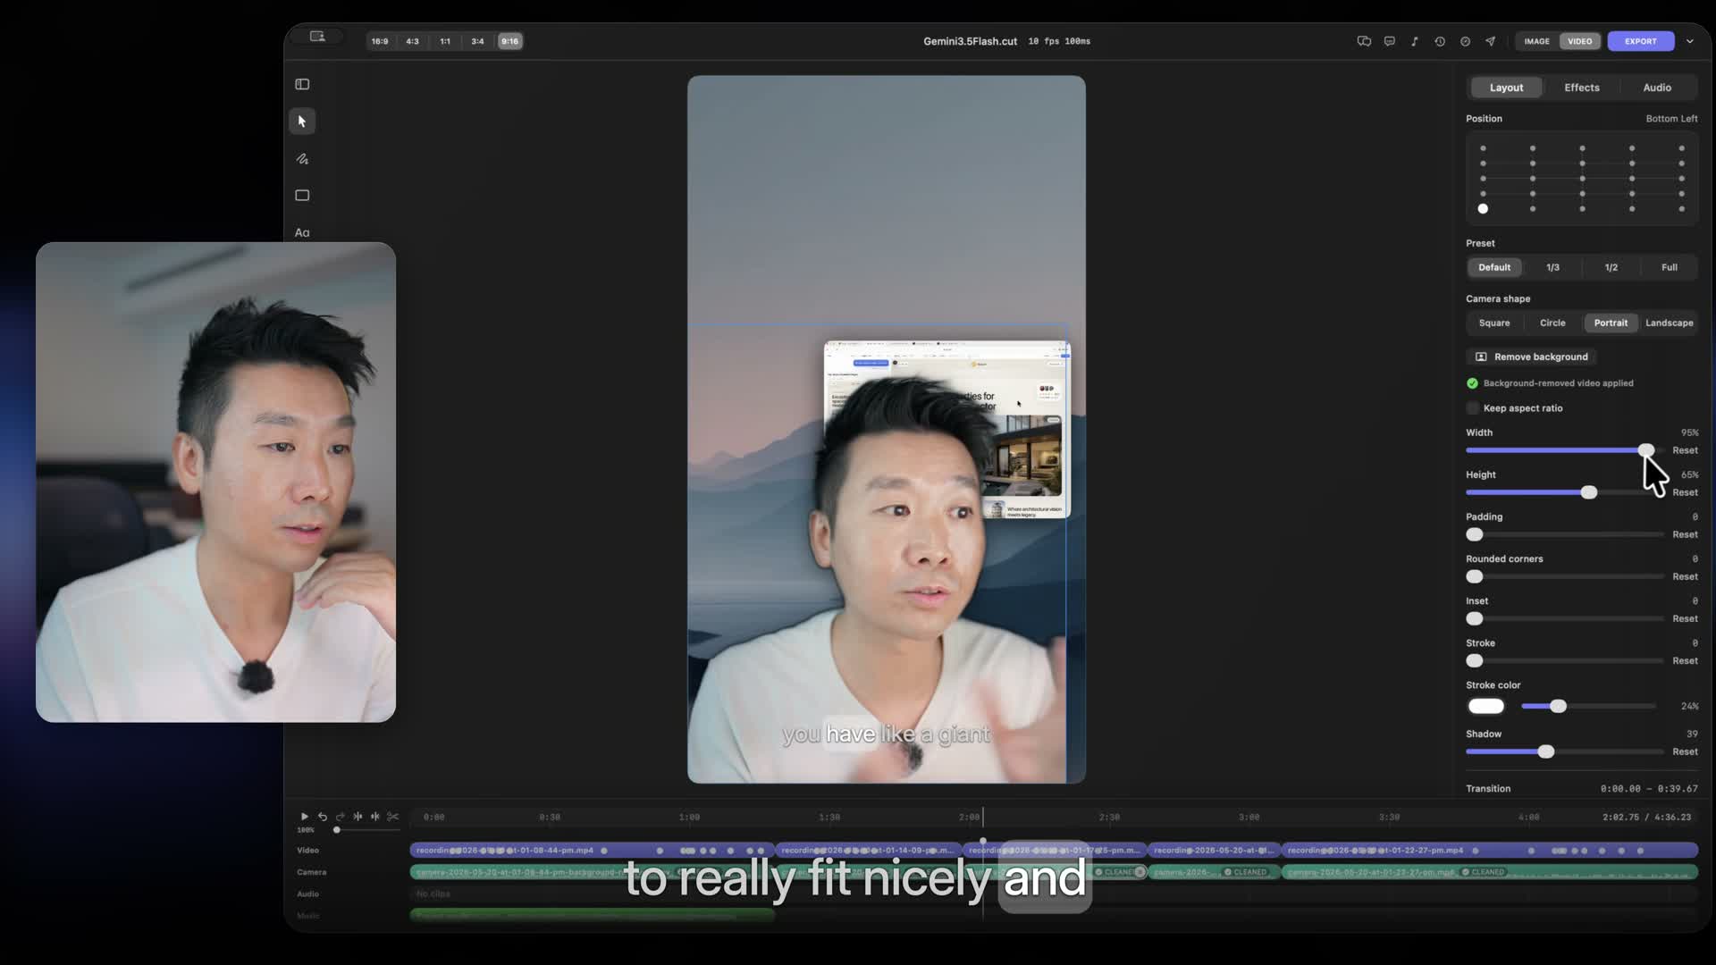Switch output mode to VIDEO
This screenshot has width=1716, height=965.
[1580, 41]
